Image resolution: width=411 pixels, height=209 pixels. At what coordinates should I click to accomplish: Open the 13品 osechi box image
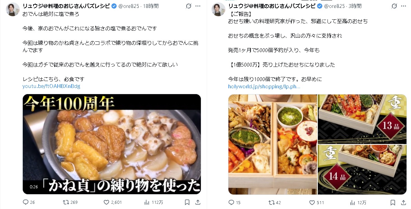[362, 119]
